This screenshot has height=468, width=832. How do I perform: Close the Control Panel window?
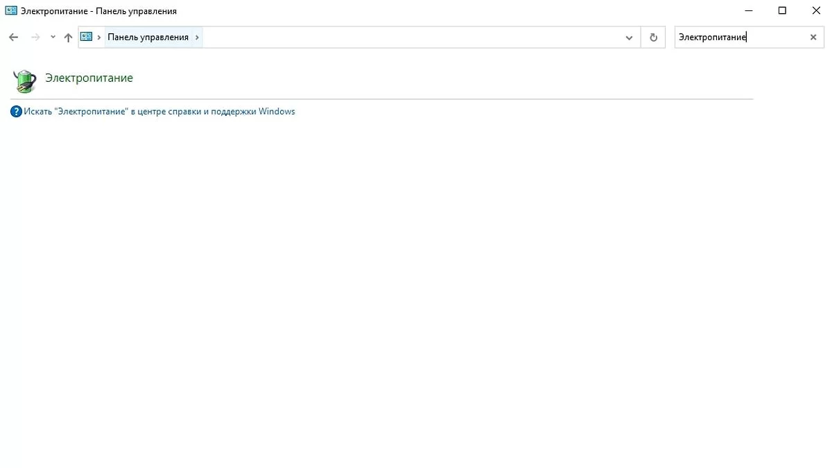pos(815,10)
